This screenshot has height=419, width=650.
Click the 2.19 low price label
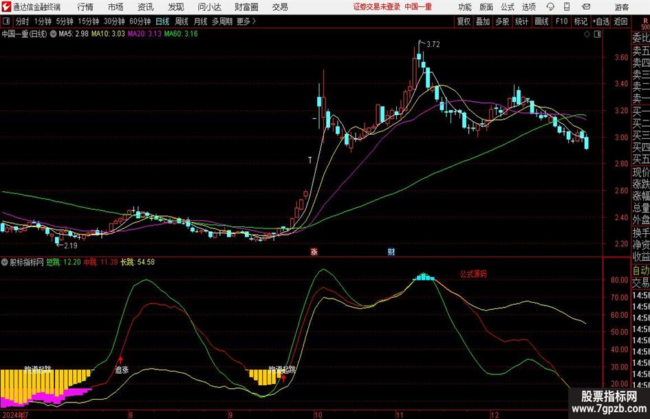pyautogui.click(x=70, y=246)
